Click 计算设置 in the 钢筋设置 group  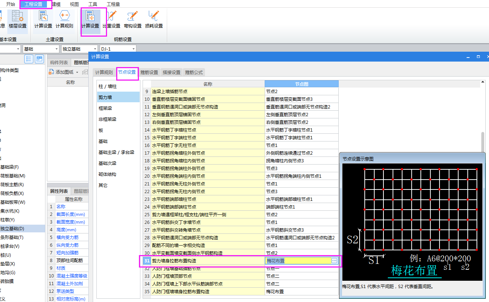(91, 19)
